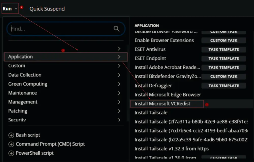Click the magnifier search icon
Screen dimensions: 254x162
[117, 29]
